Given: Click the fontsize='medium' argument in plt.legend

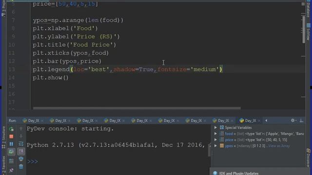Looking at the screenshot, I should [188, 70].
